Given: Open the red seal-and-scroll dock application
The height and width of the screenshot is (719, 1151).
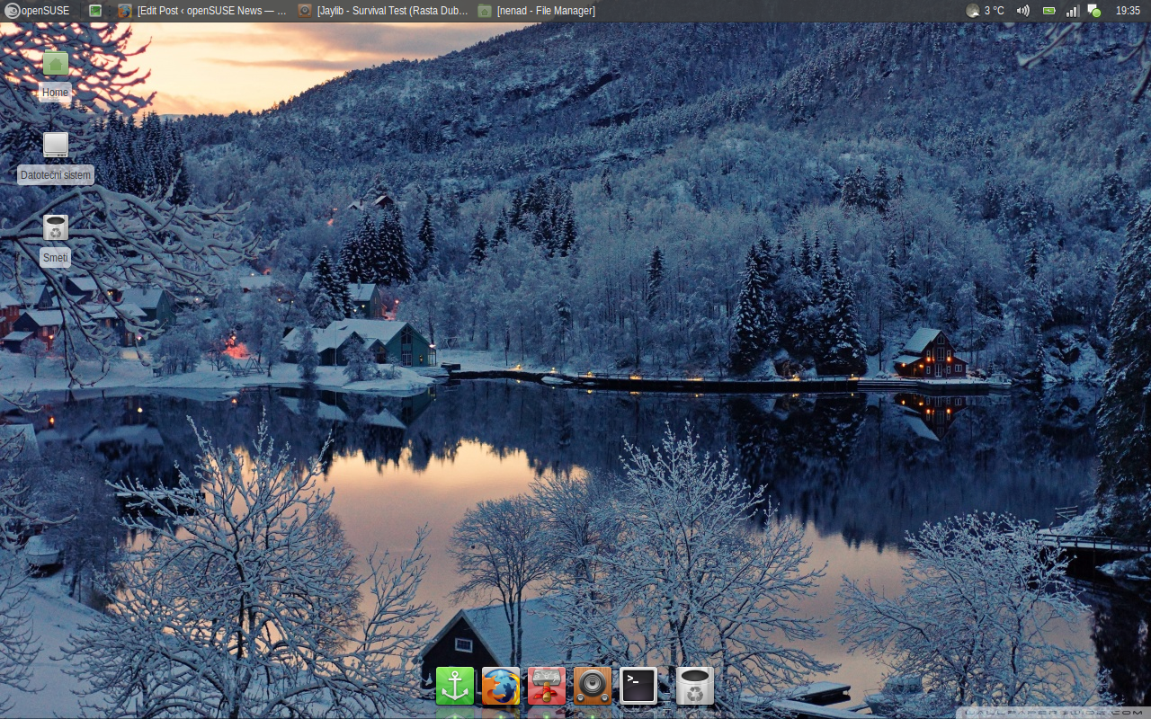Looking at the screenshot, I should (547, 686).
